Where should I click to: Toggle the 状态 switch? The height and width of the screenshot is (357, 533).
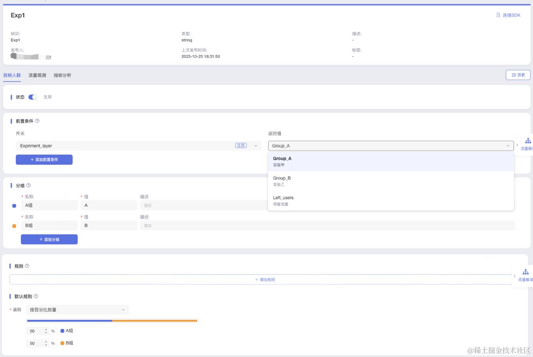(x=33, y=97)
